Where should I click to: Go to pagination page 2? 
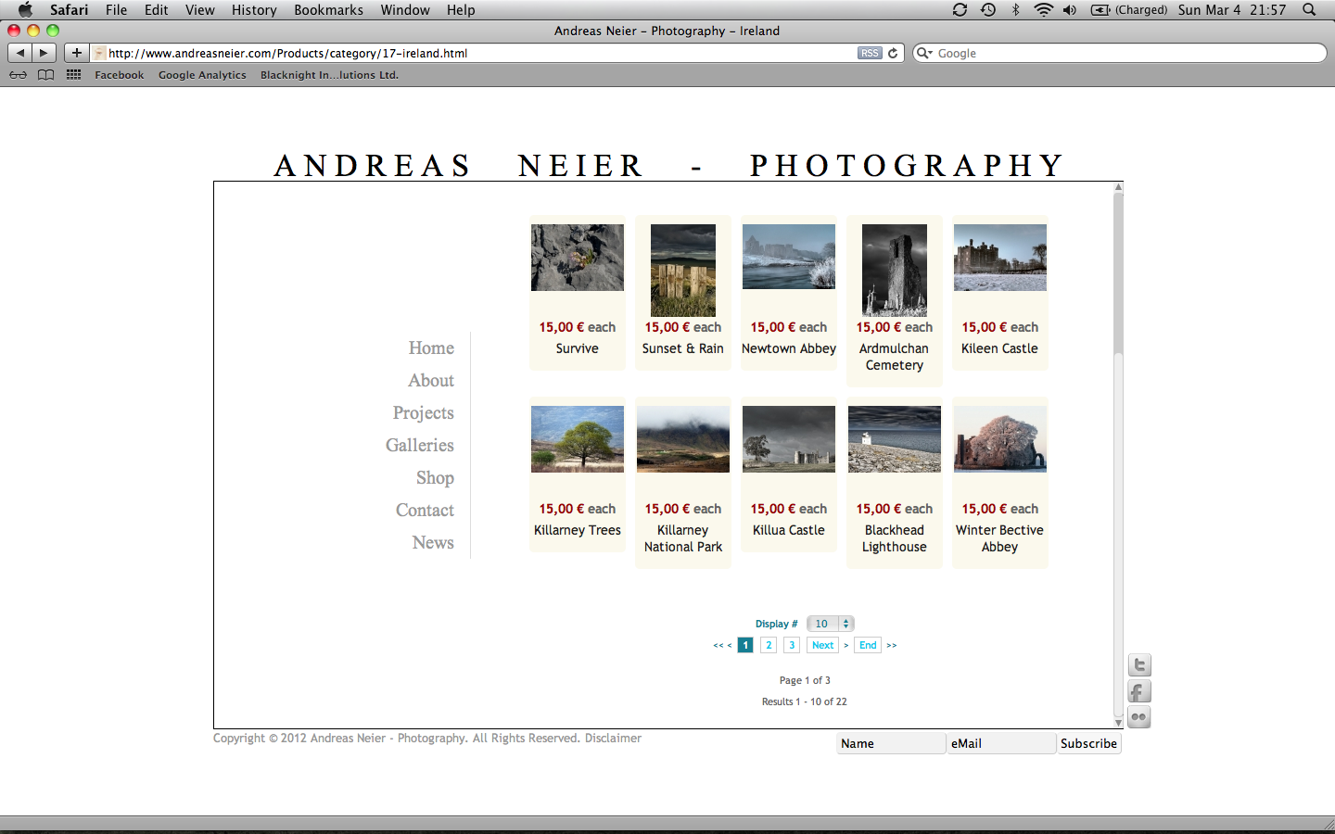(x=769, y=645)
